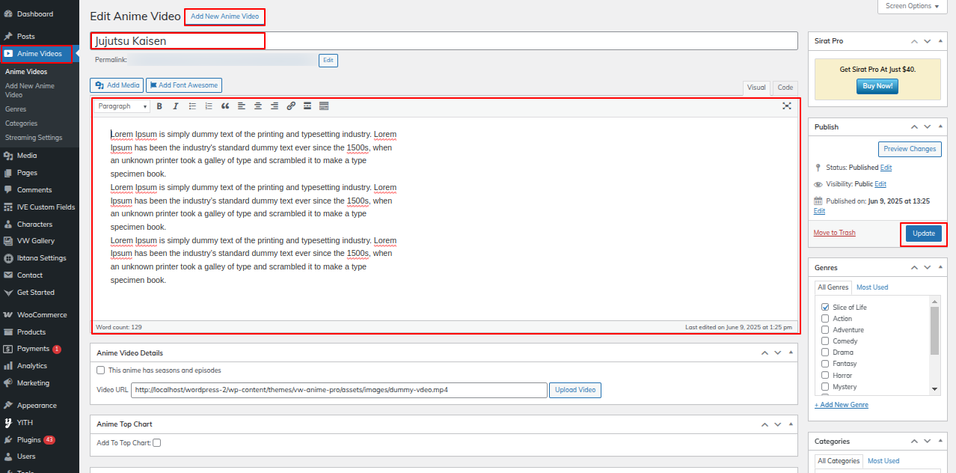The height and width of the screenshot is (473, 956).
Task: Insert a blockquote in editor
Action: pyautogui.click(x=225, y=106)
